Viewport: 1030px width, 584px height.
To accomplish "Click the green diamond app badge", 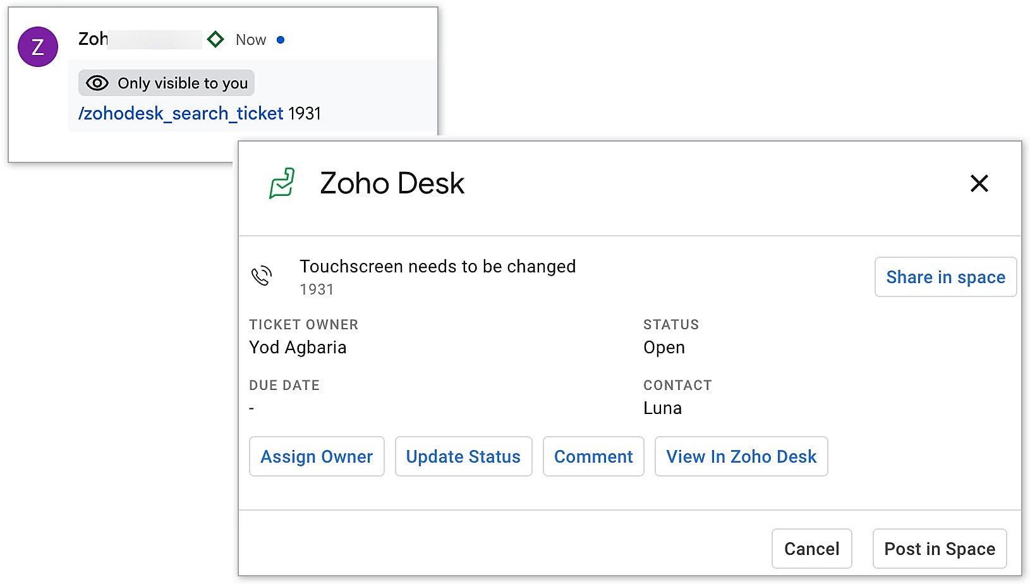I will click(x=215, y=40).
